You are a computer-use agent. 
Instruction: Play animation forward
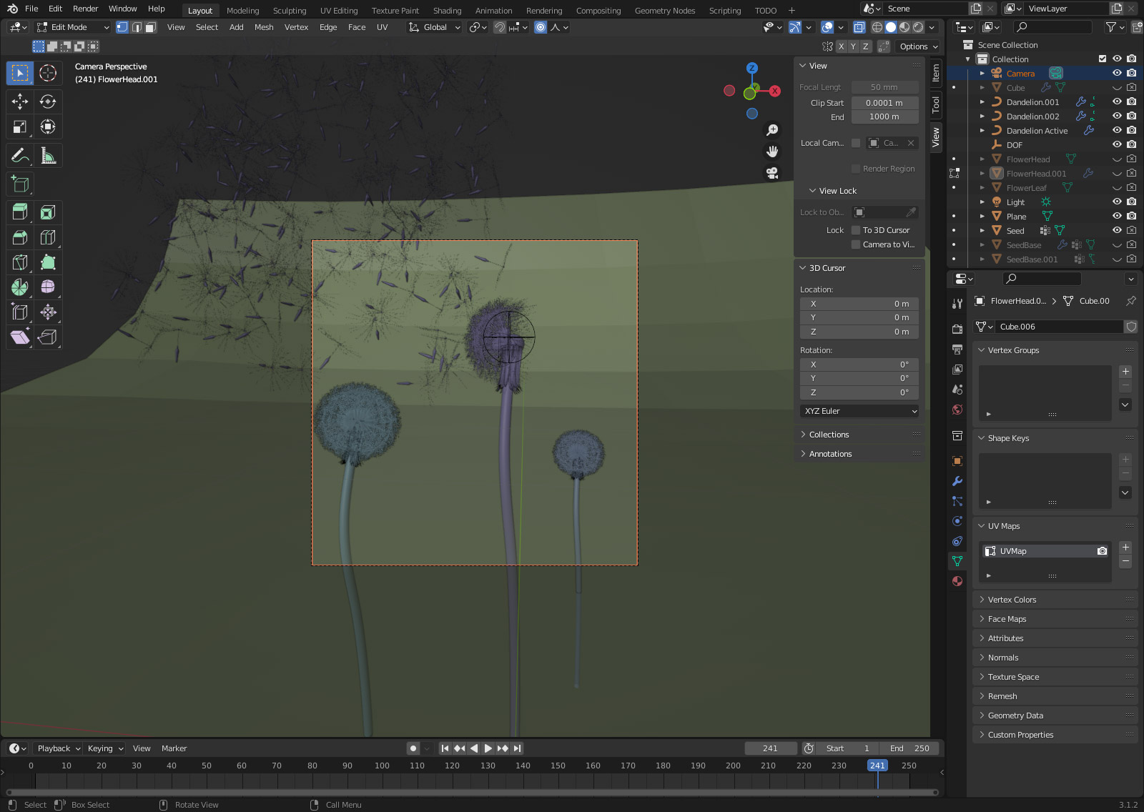click(488, 748)
